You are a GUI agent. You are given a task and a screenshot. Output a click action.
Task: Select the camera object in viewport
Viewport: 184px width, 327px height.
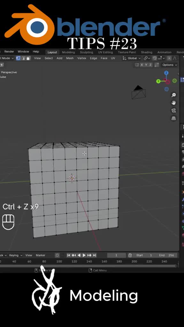[139, 92]
